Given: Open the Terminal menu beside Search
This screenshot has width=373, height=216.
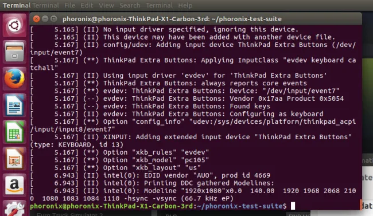Looking at the screenshot, I should pos(159,5).
